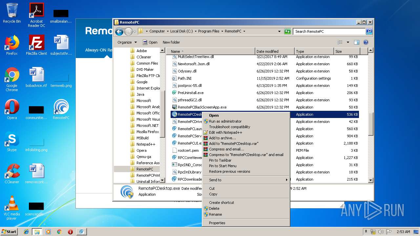Choose Edit with Notepad++
Viewport: 420px width, 236px height.
tap(246, 132)
